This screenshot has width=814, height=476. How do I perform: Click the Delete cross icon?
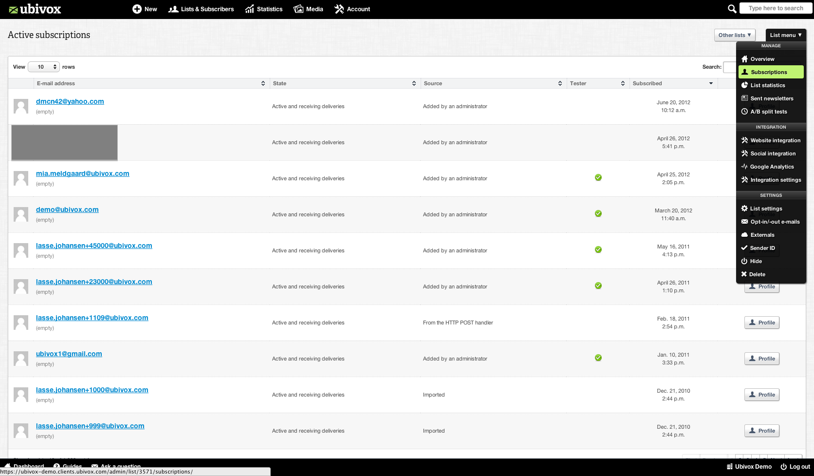744,274
